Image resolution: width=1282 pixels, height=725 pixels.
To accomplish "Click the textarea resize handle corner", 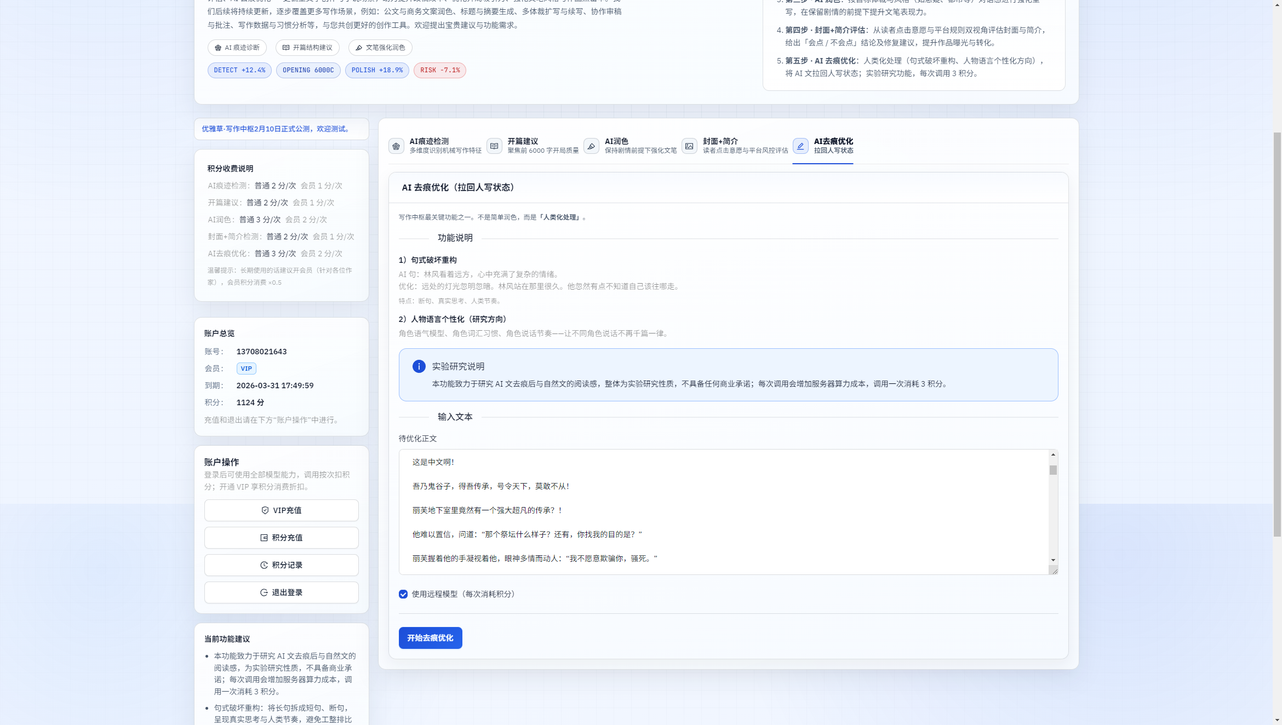I will (x=1054, y=571).
